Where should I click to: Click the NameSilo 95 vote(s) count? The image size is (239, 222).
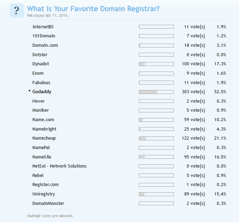click(194, 157)
